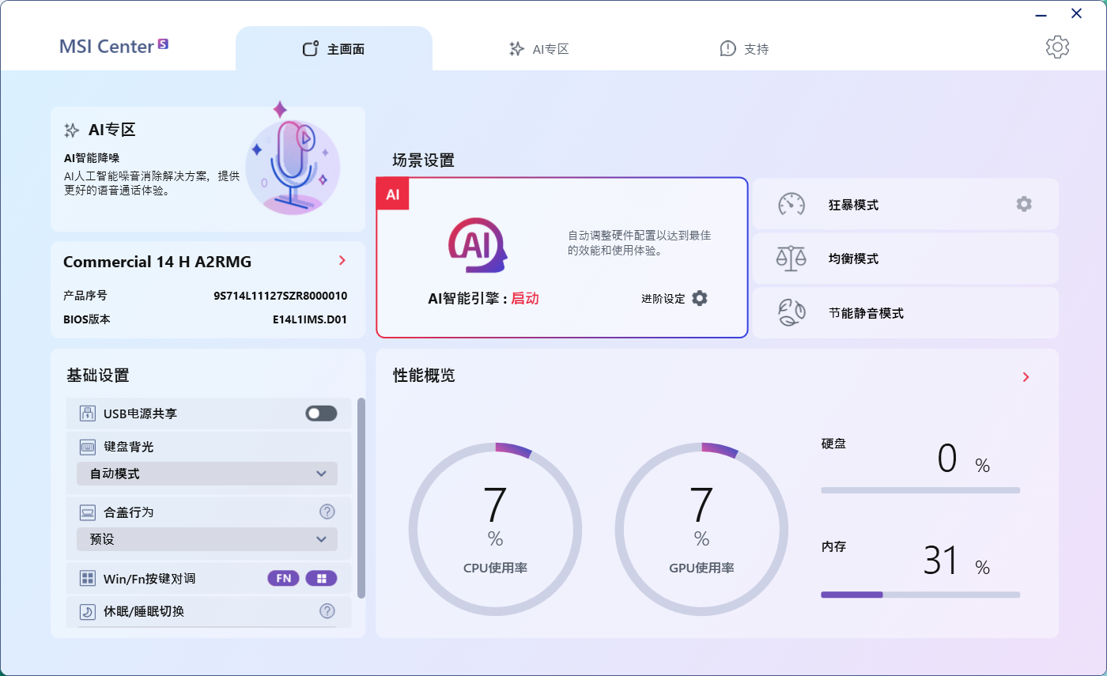The height and width of the screenshot is (676, 1107).
Task: Open 进阶设定 gear for AI engine
Action: (x=699, y=298)
